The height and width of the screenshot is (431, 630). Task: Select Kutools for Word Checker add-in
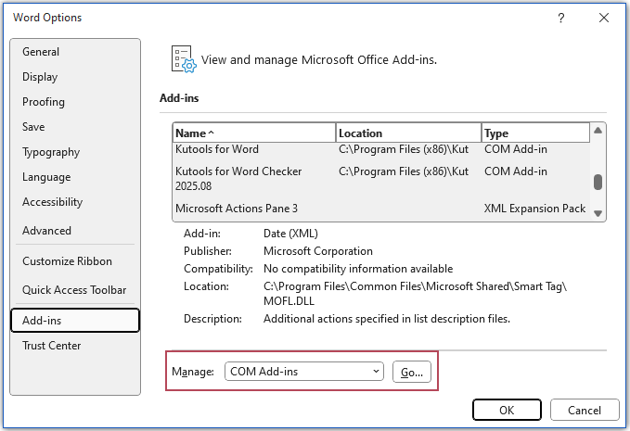click(252, 178)
